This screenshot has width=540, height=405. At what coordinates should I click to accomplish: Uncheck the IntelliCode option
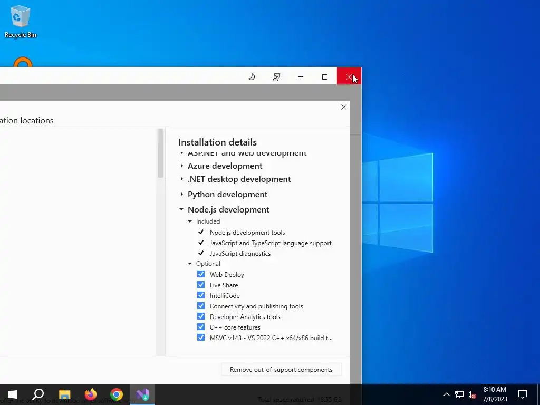[201, 295]
